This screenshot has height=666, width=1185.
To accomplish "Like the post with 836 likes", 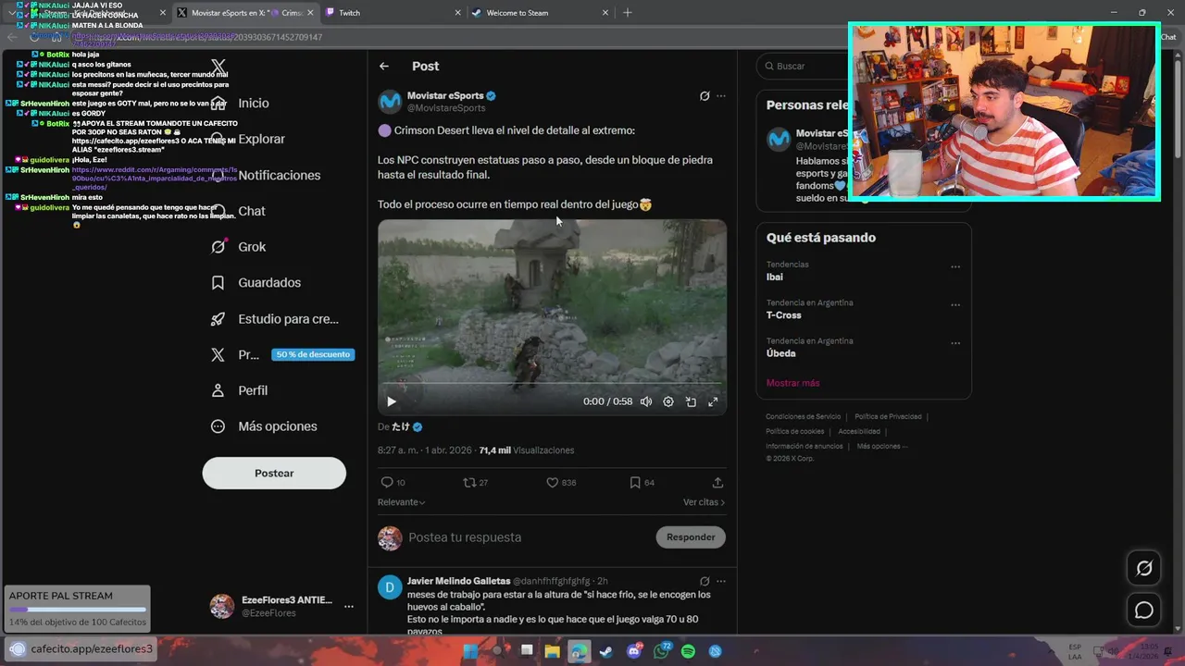I will (561, 483).
